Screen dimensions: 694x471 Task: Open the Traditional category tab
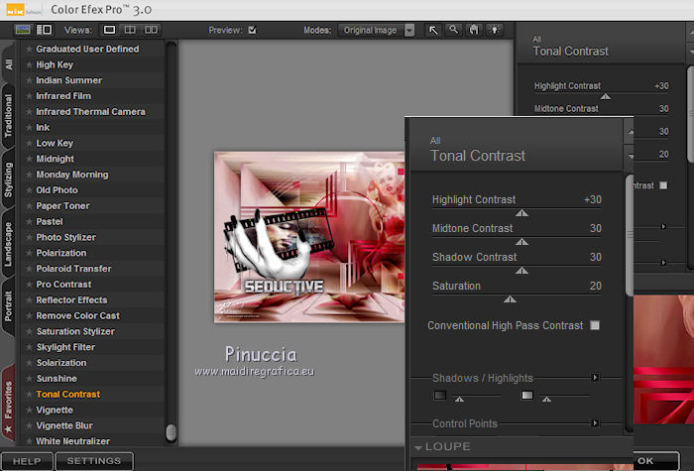pos(8,116)
